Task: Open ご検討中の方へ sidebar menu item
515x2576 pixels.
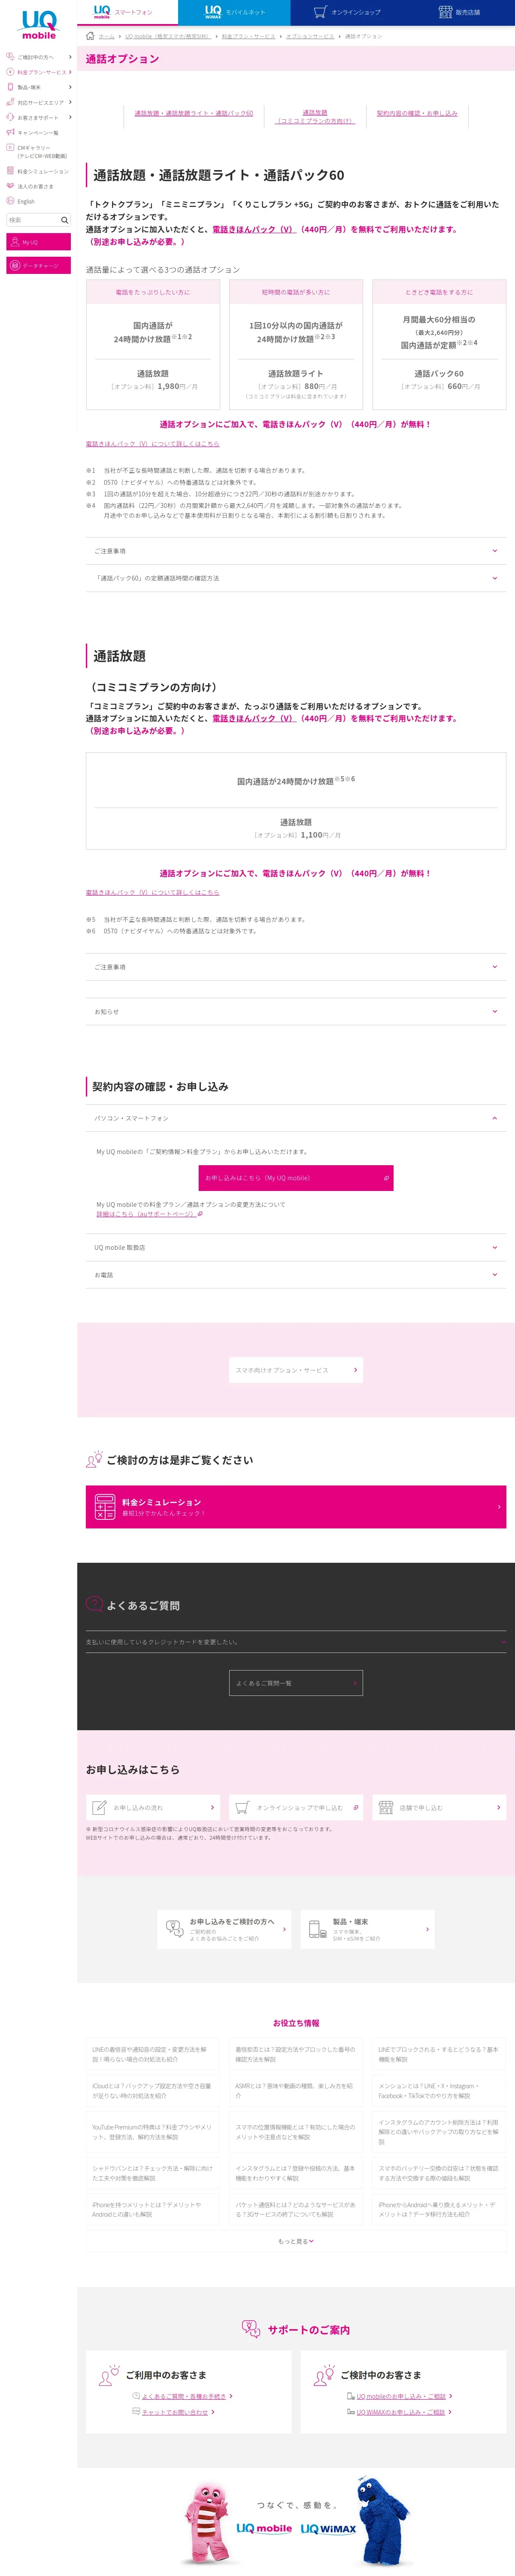Action: [39, 57]
